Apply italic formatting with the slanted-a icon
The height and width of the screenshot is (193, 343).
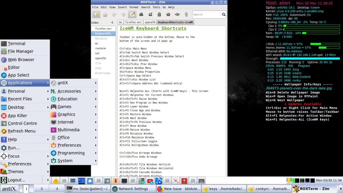click(x=150, y=14)
